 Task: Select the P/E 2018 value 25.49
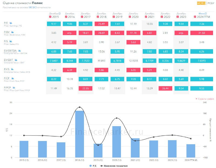click(x=102, y=24)
